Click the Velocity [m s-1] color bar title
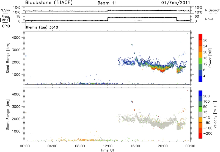This screenshot has width=220, height=152. [215, 115]
